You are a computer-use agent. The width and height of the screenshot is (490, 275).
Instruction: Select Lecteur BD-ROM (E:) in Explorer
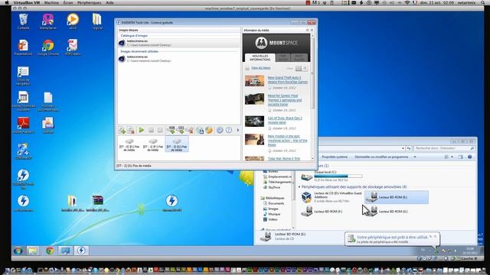[x=397, y=197]
